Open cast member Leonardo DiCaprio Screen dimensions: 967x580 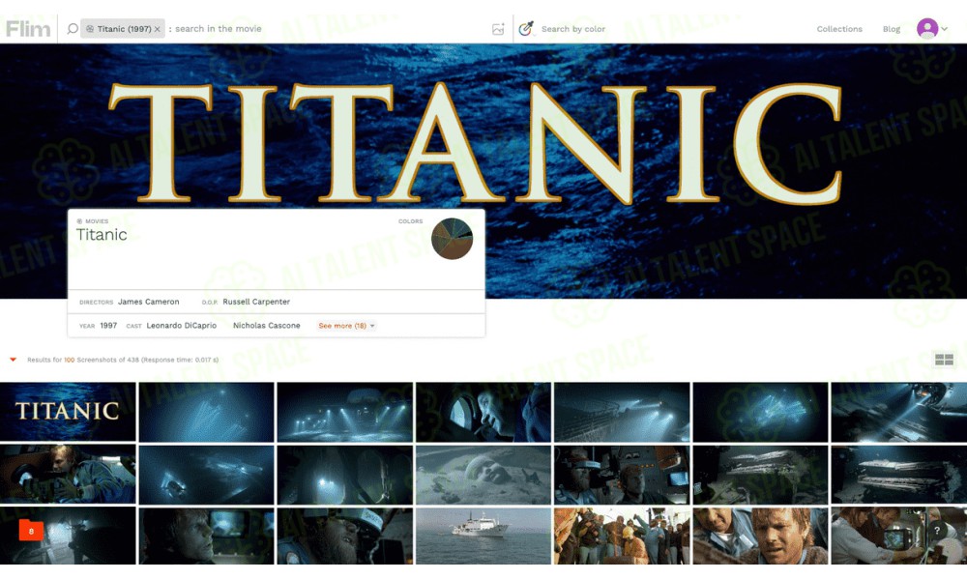(182, 326)
